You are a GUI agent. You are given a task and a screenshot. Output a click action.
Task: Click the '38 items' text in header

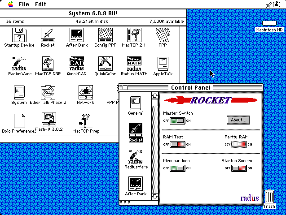[x=15, y=21]
